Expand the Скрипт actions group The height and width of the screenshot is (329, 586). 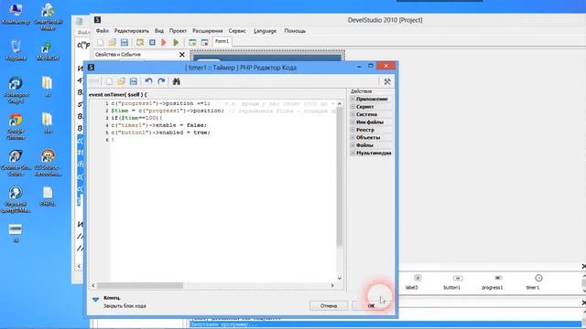coord(353,107)
